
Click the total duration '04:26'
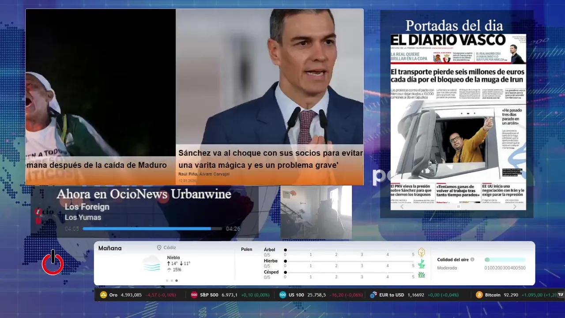(233, 229)
